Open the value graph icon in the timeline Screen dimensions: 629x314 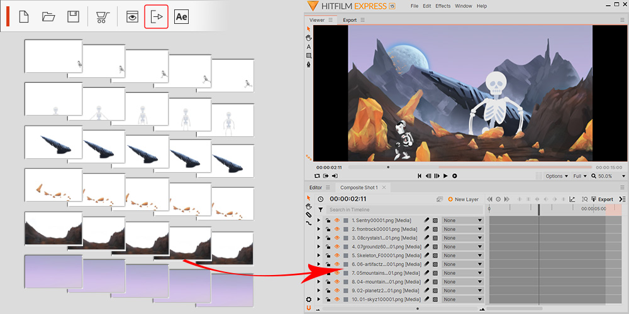pyautogui.click(x=572, y=199)
